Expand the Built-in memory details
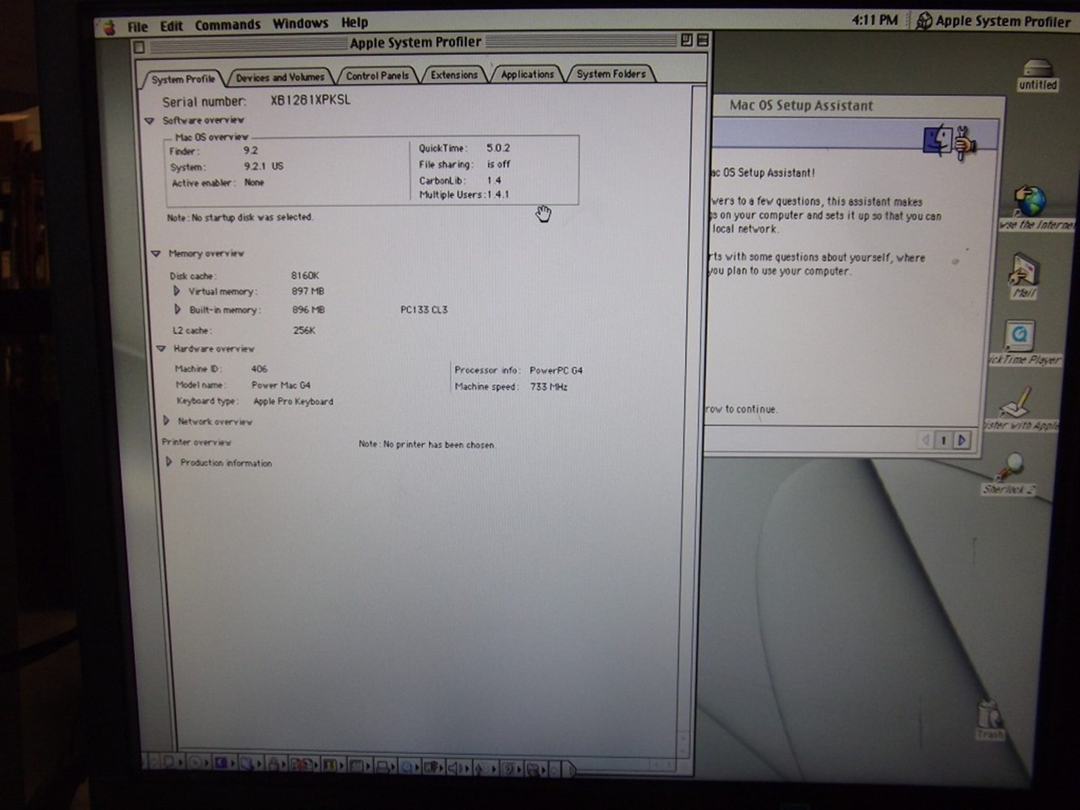1080x810 pixels. (178, 309)
